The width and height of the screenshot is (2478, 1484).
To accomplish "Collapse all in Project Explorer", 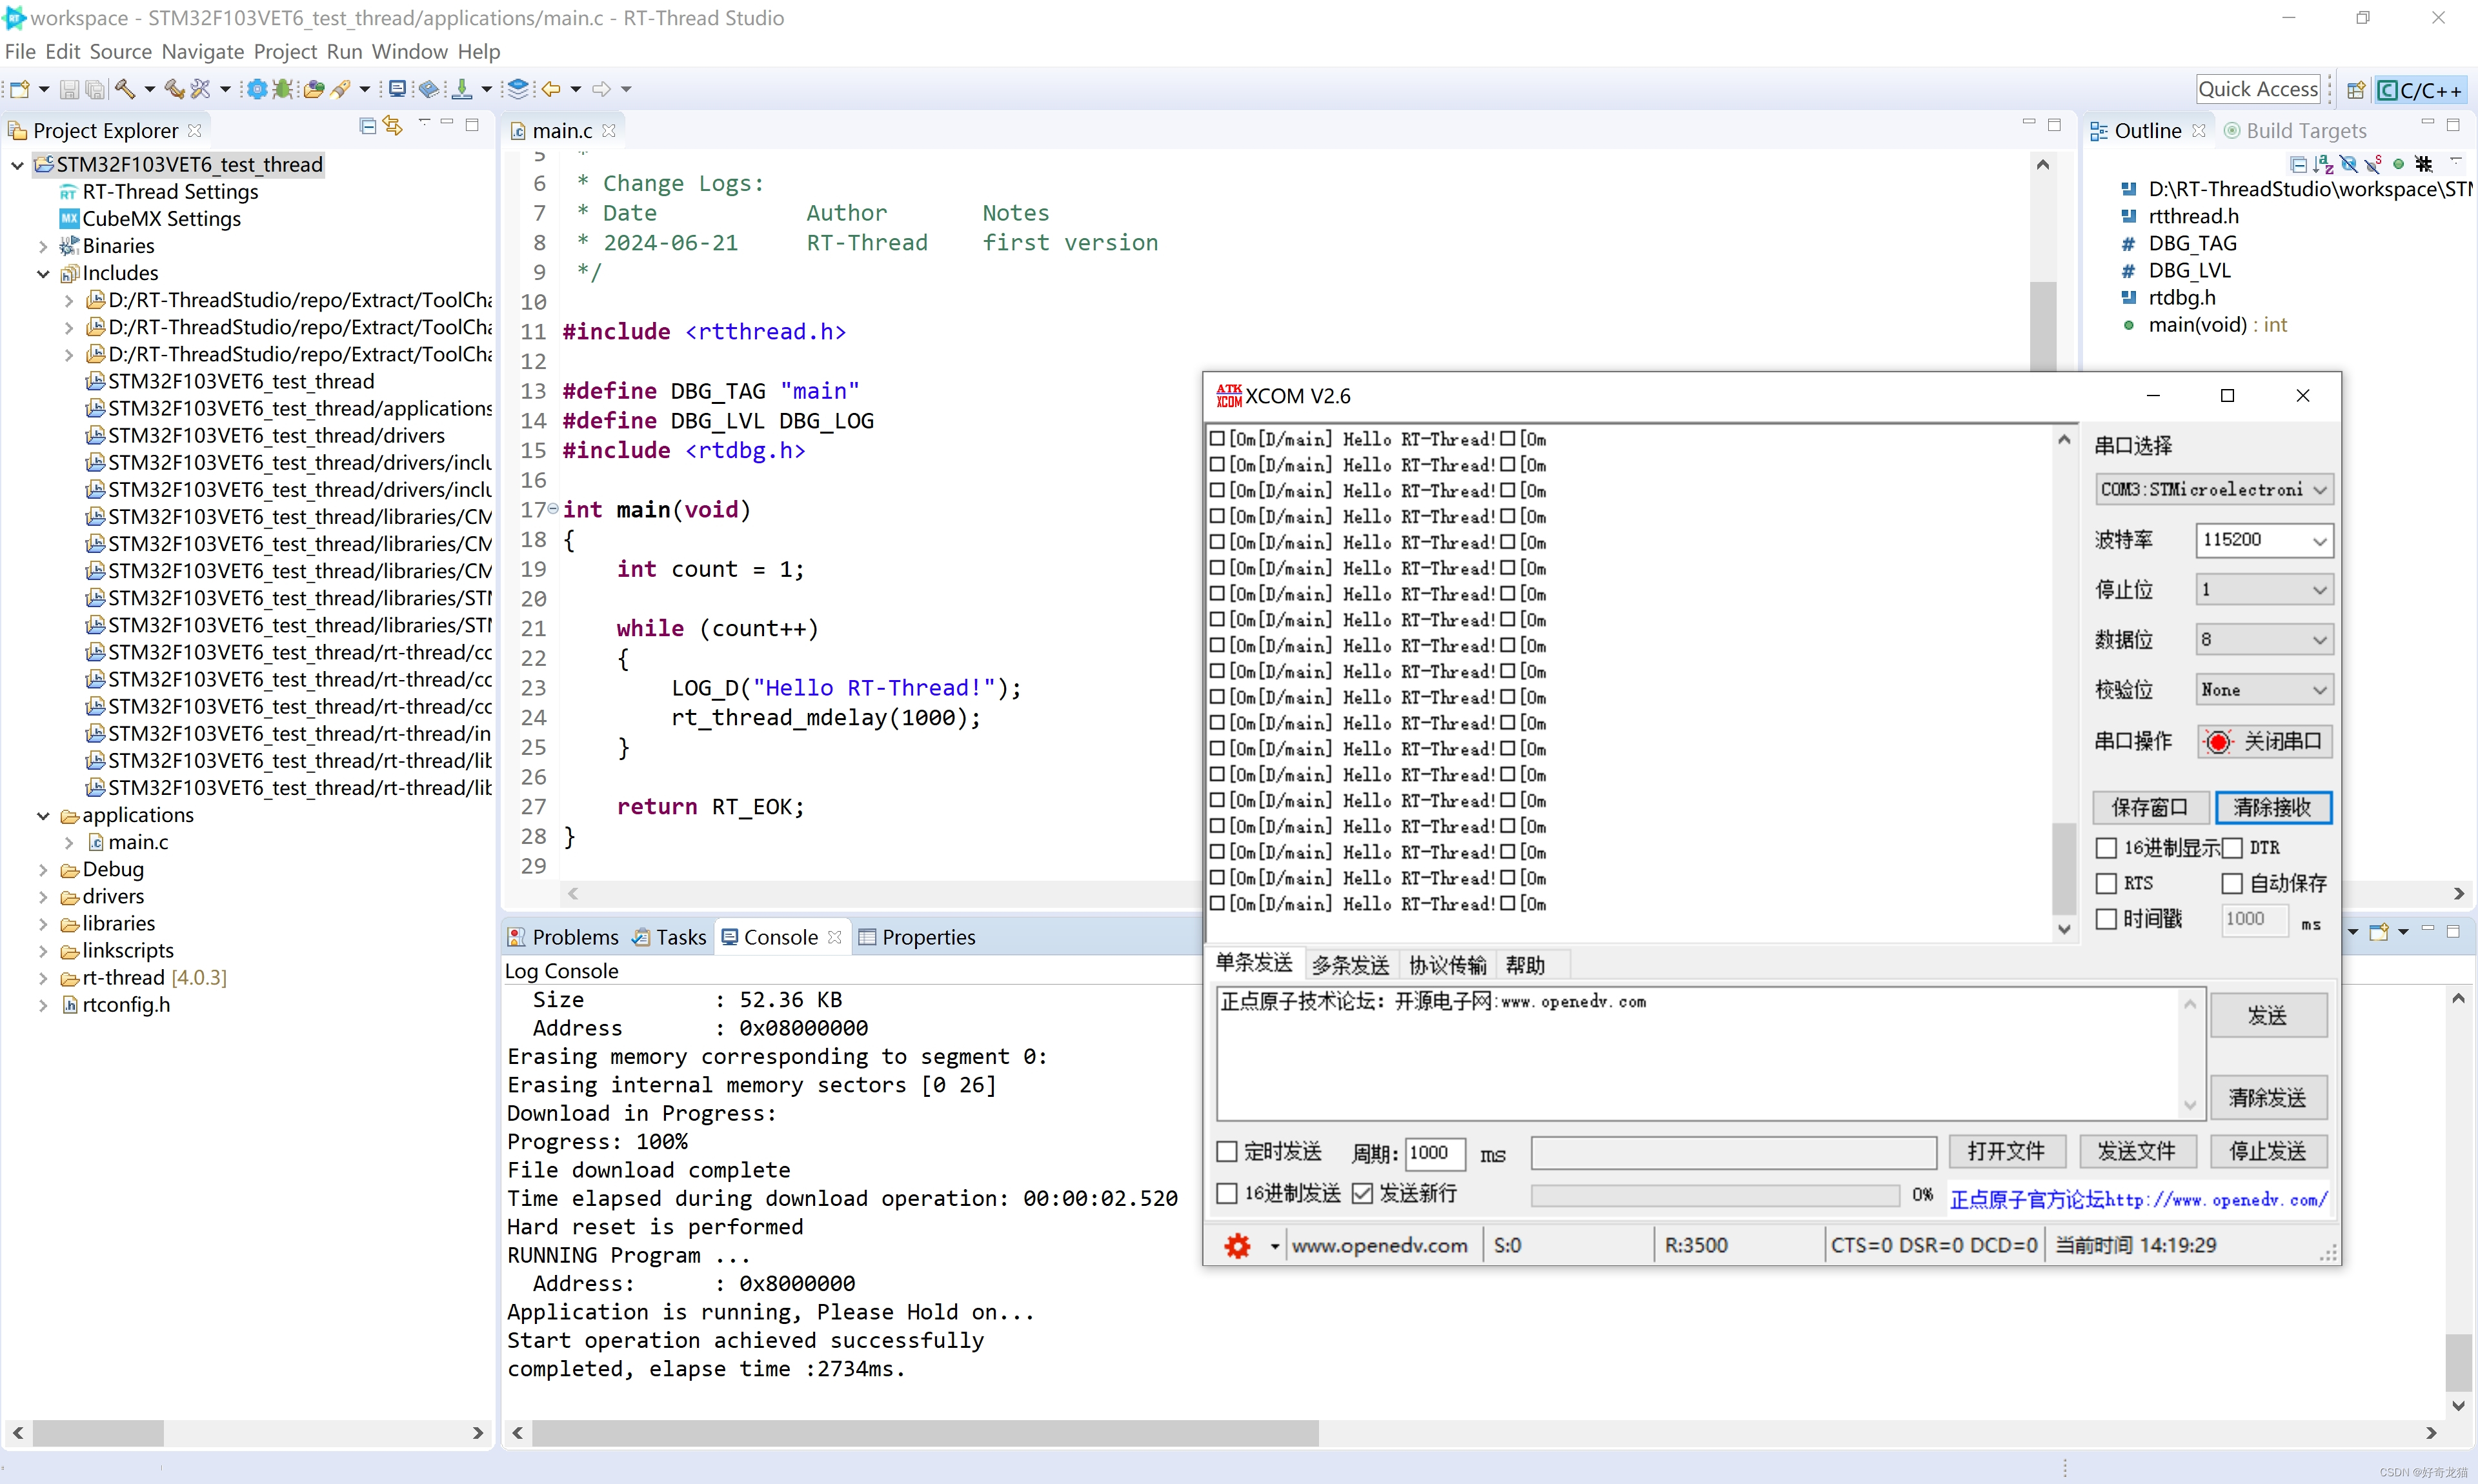I will tap(367, 126).
